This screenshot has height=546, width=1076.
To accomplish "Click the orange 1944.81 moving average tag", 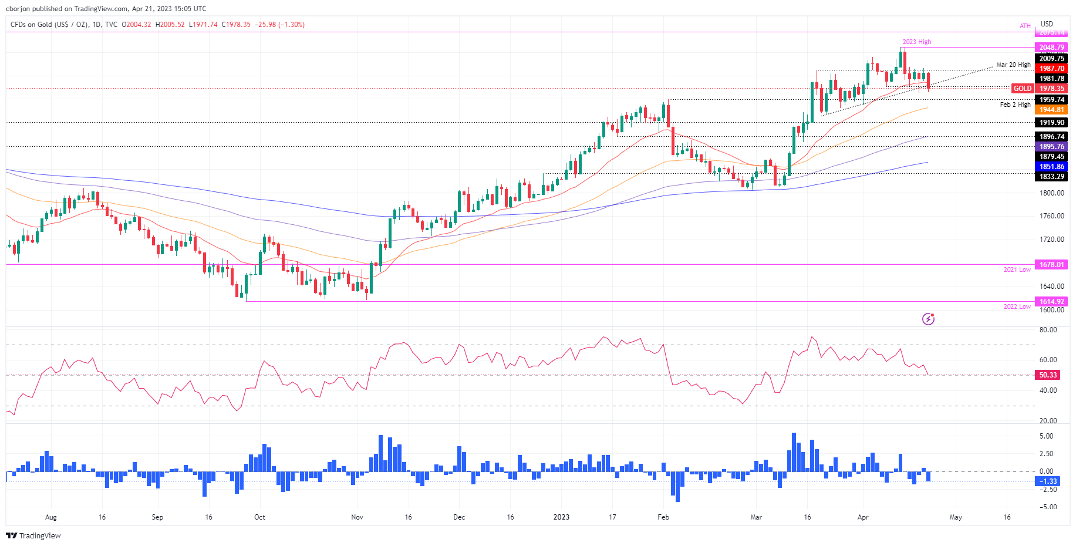I will (1051, 110).
